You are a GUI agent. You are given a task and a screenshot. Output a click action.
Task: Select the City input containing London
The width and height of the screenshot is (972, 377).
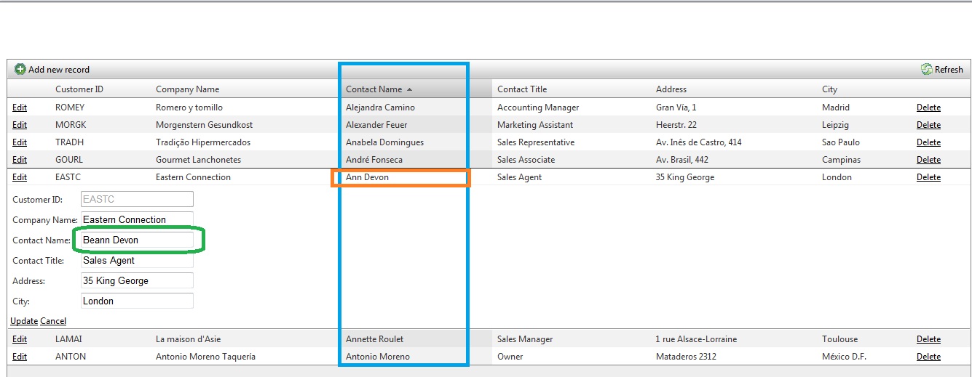coord(137,301)
